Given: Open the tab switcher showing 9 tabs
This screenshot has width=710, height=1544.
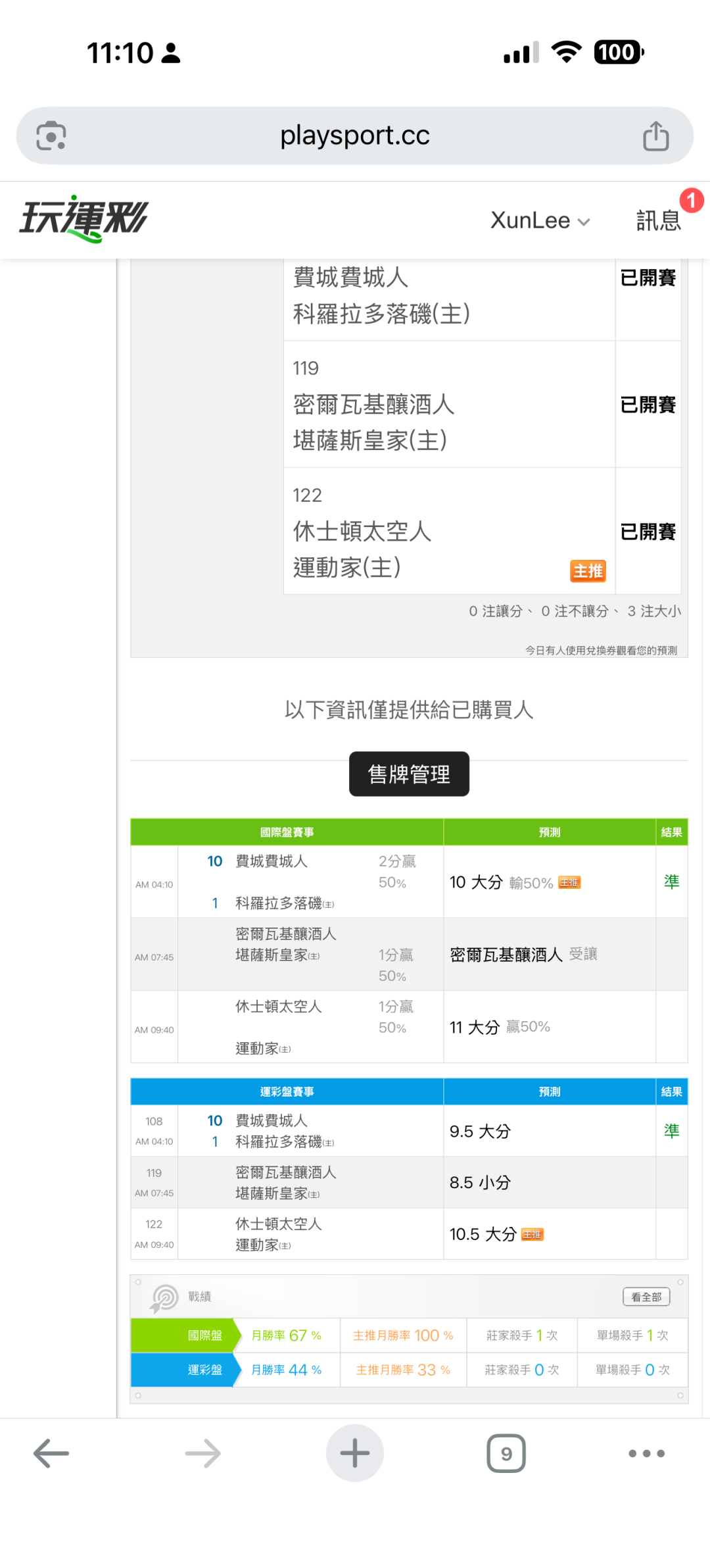Looking at the screenshot, I should 506,1453.
